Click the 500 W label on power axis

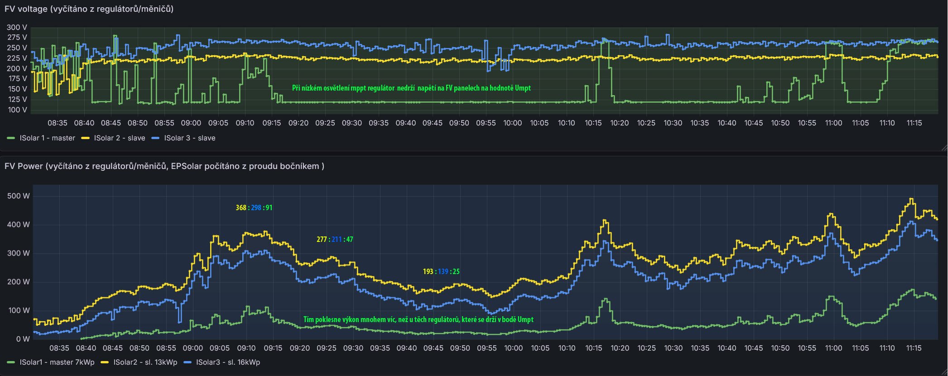point(19,196)
